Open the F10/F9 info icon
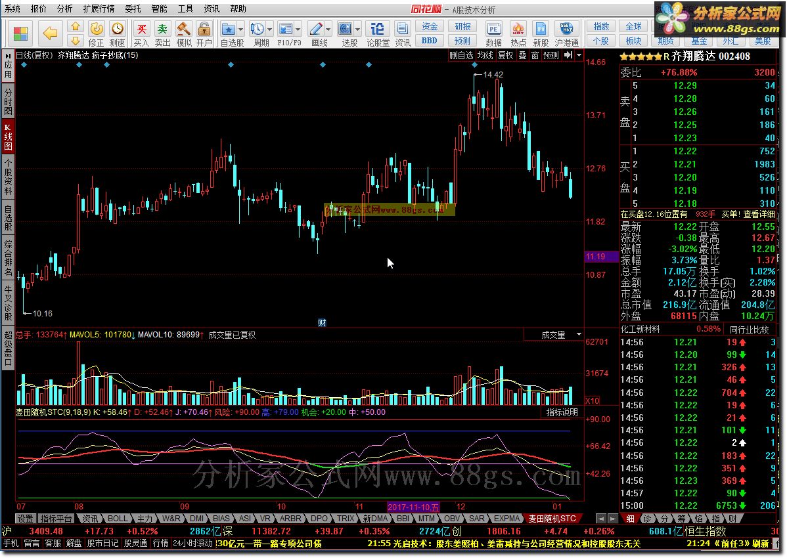This screenshot has height=558, width=787. (x=286, y=29)
